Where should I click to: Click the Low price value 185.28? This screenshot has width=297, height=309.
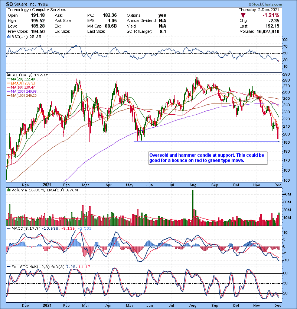click(38, 26)
